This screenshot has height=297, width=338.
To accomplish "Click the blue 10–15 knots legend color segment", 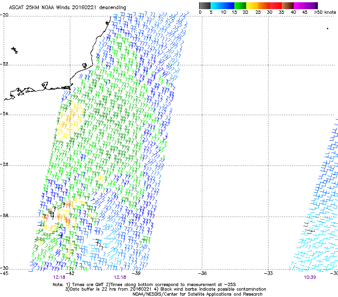I will (x=228, y=5).
